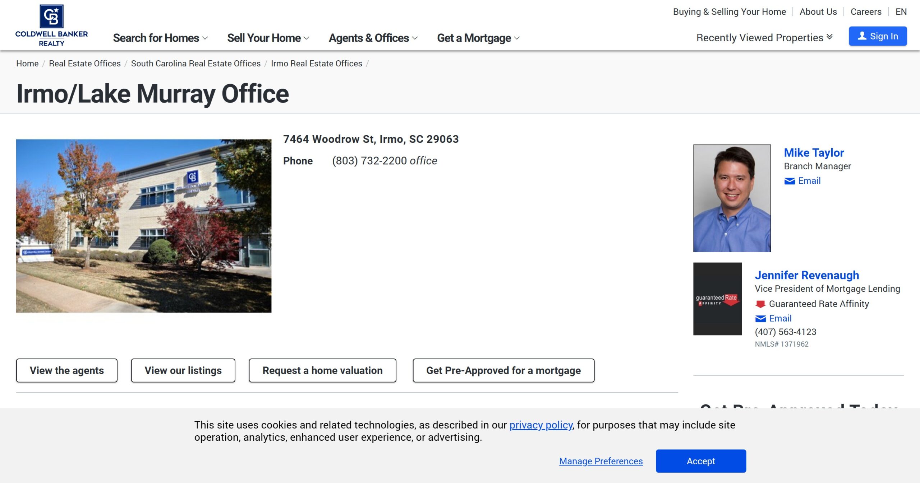This screenshot has height=483, width=920.
Task: Expand the Get a Mortgage menu
Action: coord(478,38)
